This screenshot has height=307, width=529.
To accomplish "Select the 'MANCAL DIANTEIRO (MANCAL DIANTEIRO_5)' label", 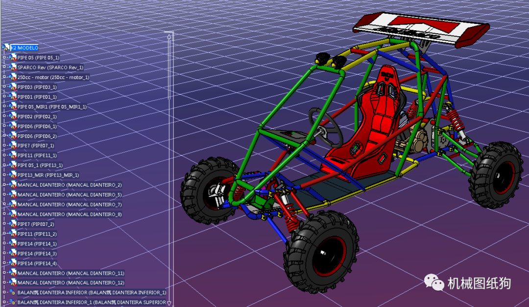I will [x=70, y=195].
